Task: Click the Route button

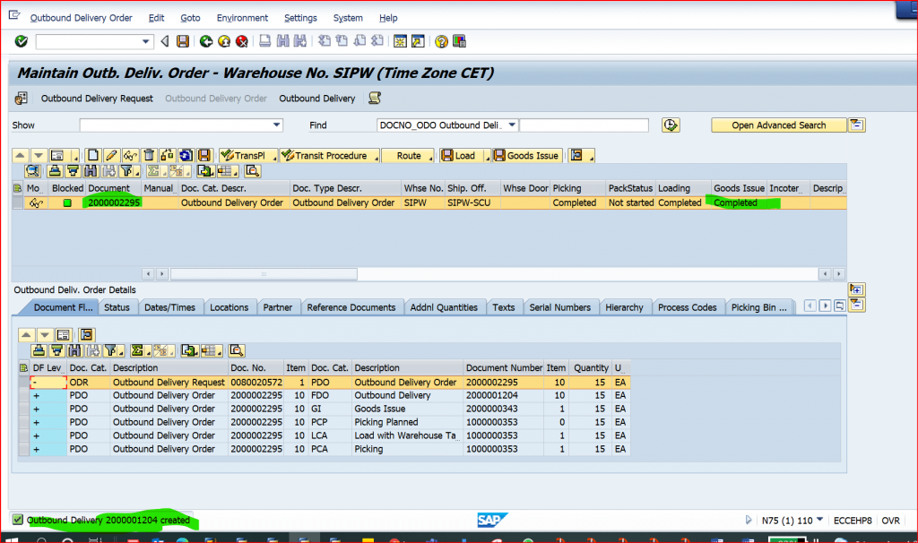Action: 408,156
